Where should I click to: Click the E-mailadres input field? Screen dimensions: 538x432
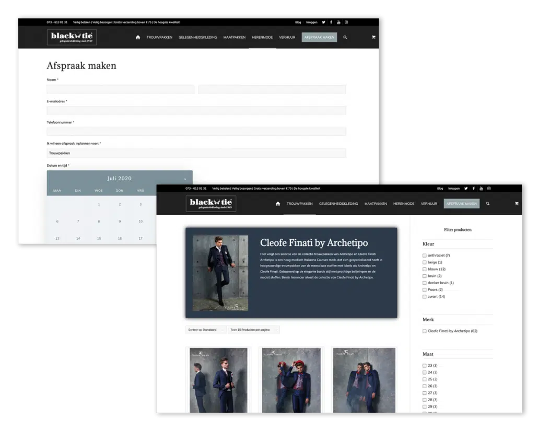(x=196, y=110)
